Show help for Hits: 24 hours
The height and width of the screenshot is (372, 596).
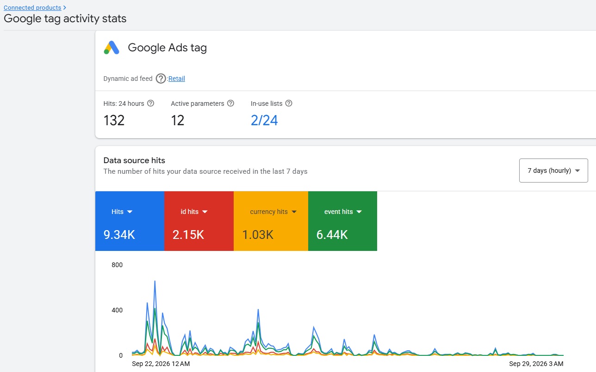tap(150, 104)
